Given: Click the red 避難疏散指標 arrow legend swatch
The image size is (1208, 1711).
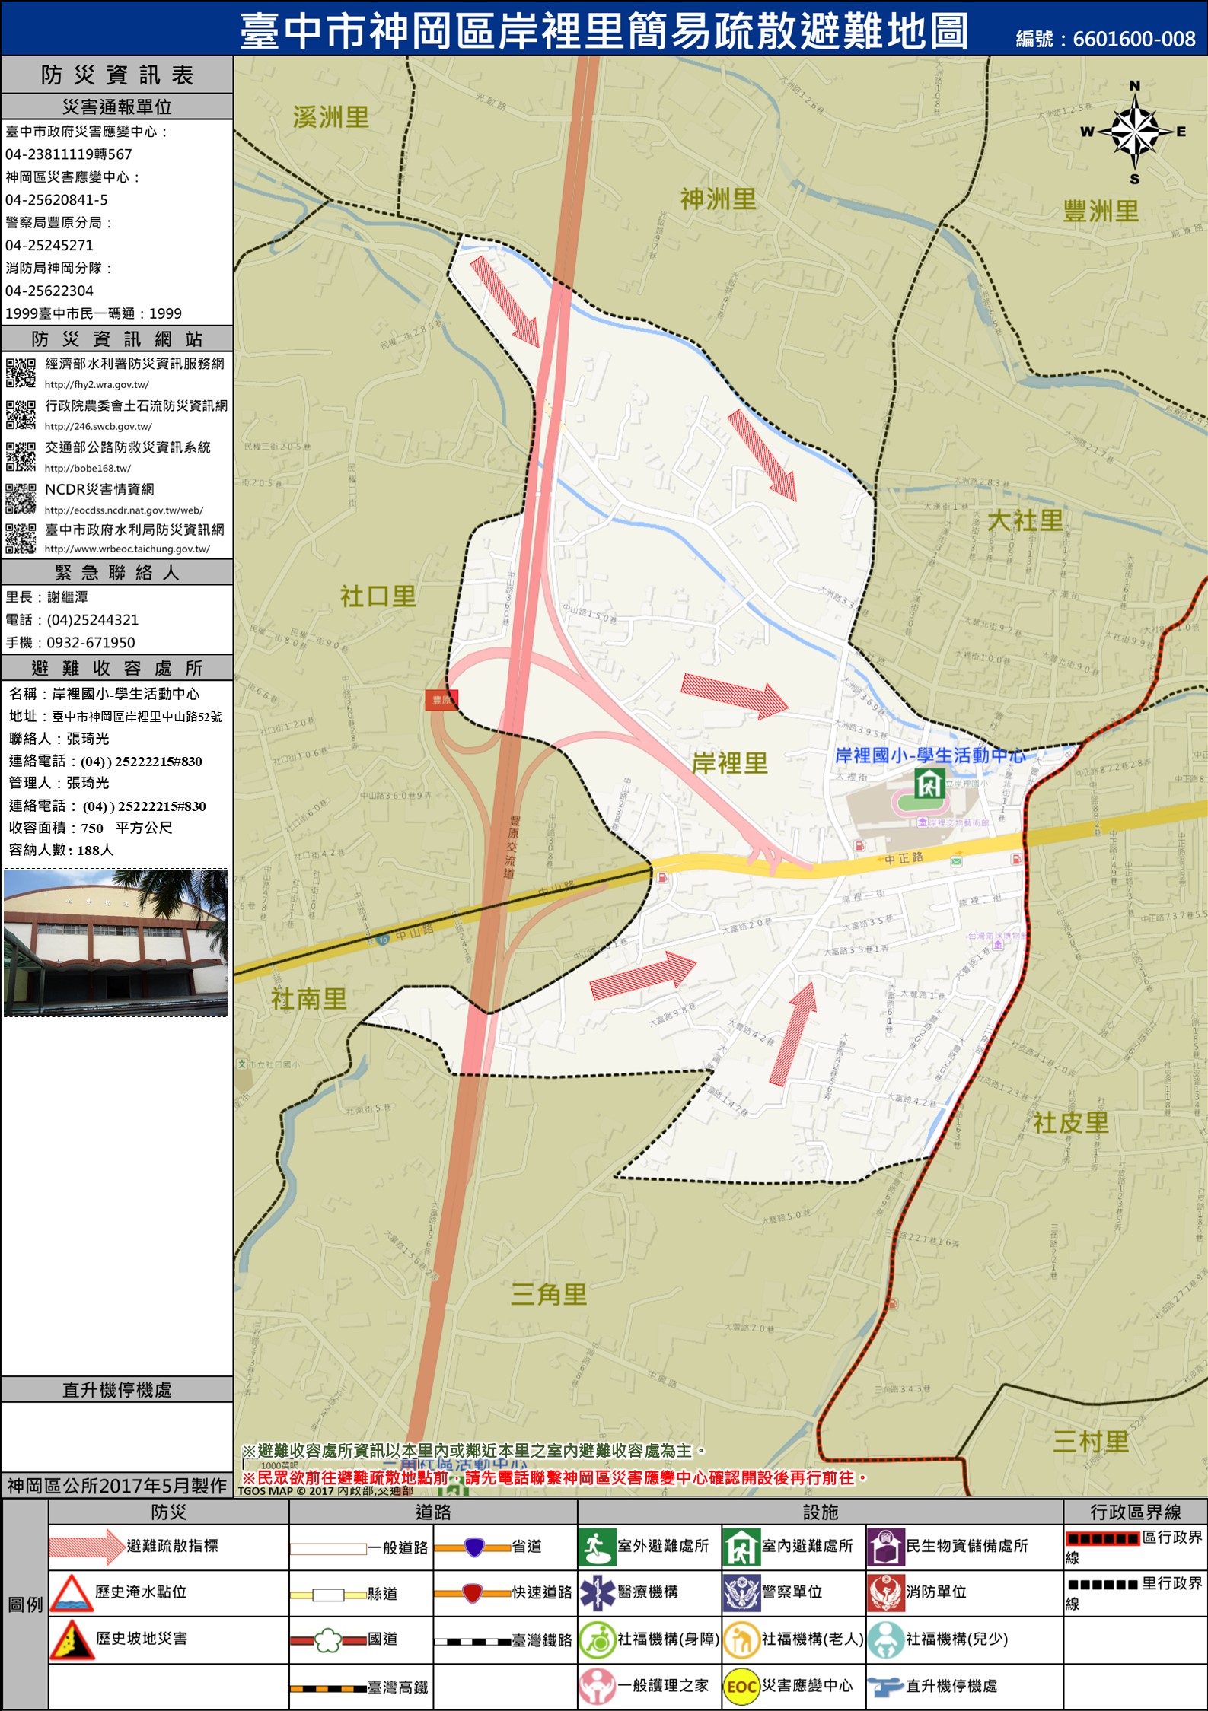Looking at the screenshot, I should [86, 1547].
